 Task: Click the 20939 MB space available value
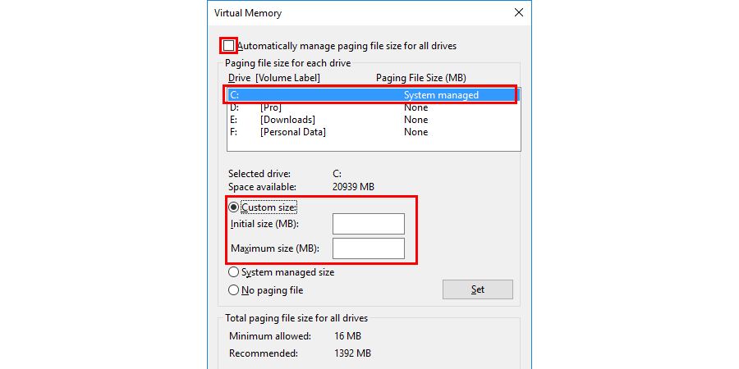tap(353, 188)
